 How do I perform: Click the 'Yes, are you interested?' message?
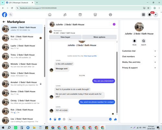tap(104, 81)
